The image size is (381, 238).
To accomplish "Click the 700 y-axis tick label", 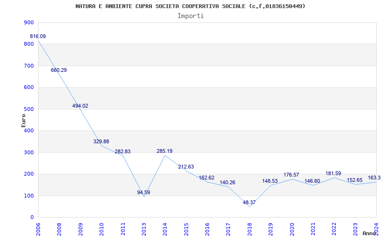I will coord(29,66).
